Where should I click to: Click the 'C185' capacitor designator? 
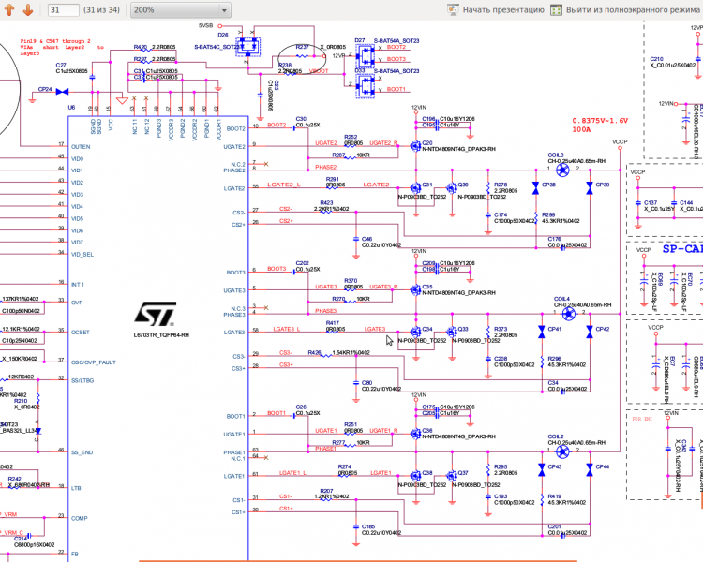(368, 526)
